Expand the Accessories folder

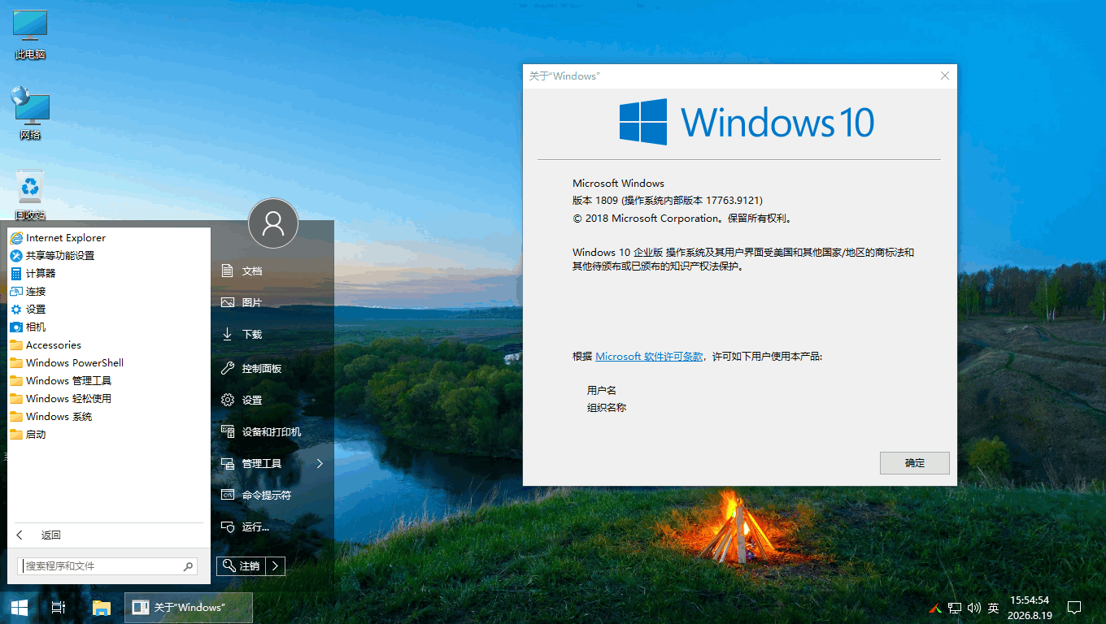[x=109, y=345]
